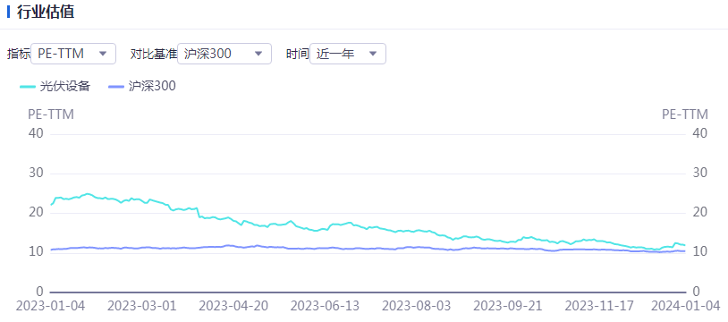This screenshot has height=322, width=728.
Task: Click the 30 gridline label on left axis
Action: tap(36, 174)
